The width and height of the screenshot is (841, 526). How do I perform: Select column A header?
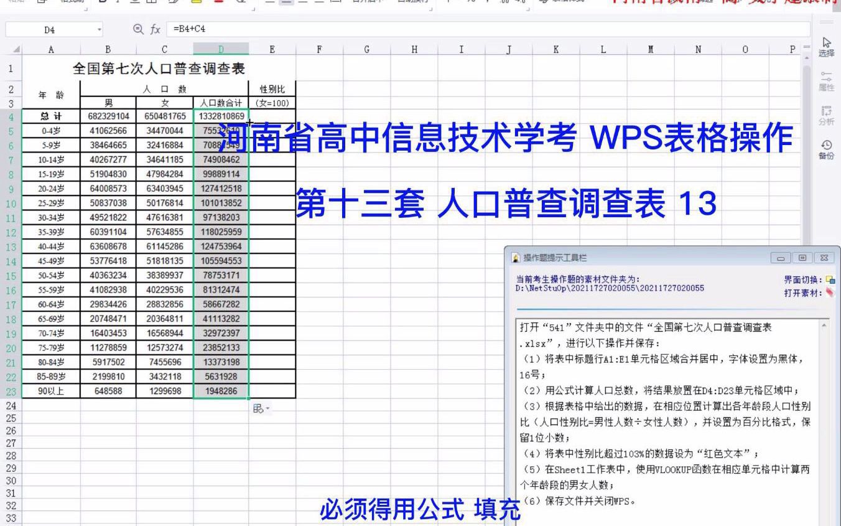click(51, 50)
